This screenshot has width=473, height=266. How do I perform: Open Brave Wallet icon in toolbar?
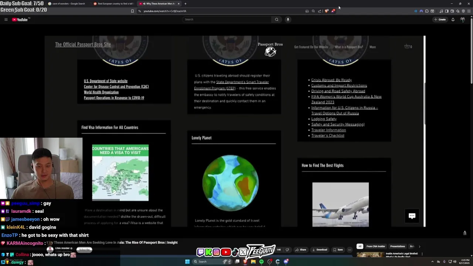(452, 11)
